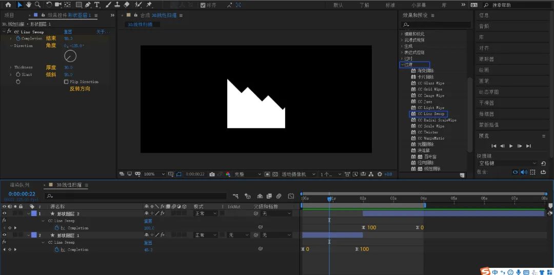This screenshot has width=554, height=275.
Task: Select the Rectangle shape tool
Action: (79, 5)
